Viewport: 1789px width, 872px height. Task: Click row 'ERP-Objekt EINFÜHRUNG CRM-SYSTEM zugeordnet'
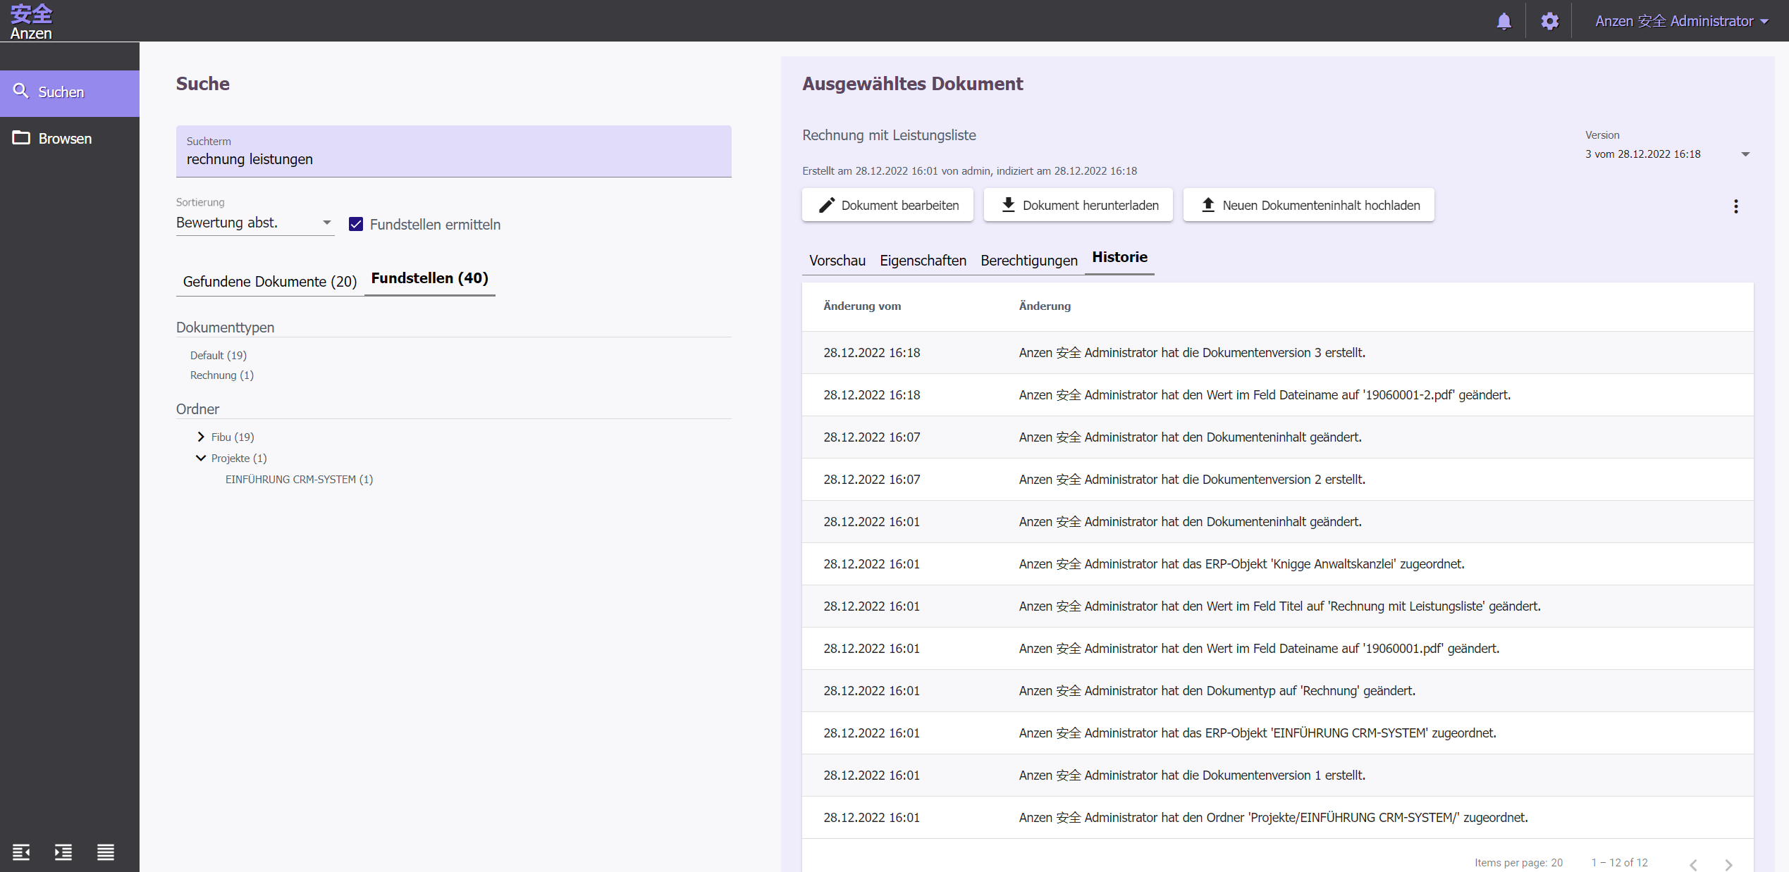pos(1277,733)
